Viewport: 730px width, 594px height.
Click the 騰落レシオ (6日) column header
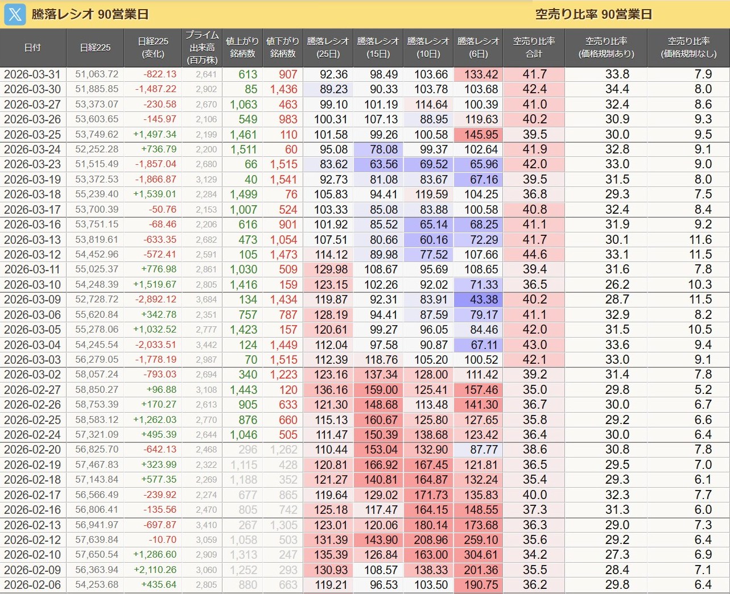(x=478, y=48)
